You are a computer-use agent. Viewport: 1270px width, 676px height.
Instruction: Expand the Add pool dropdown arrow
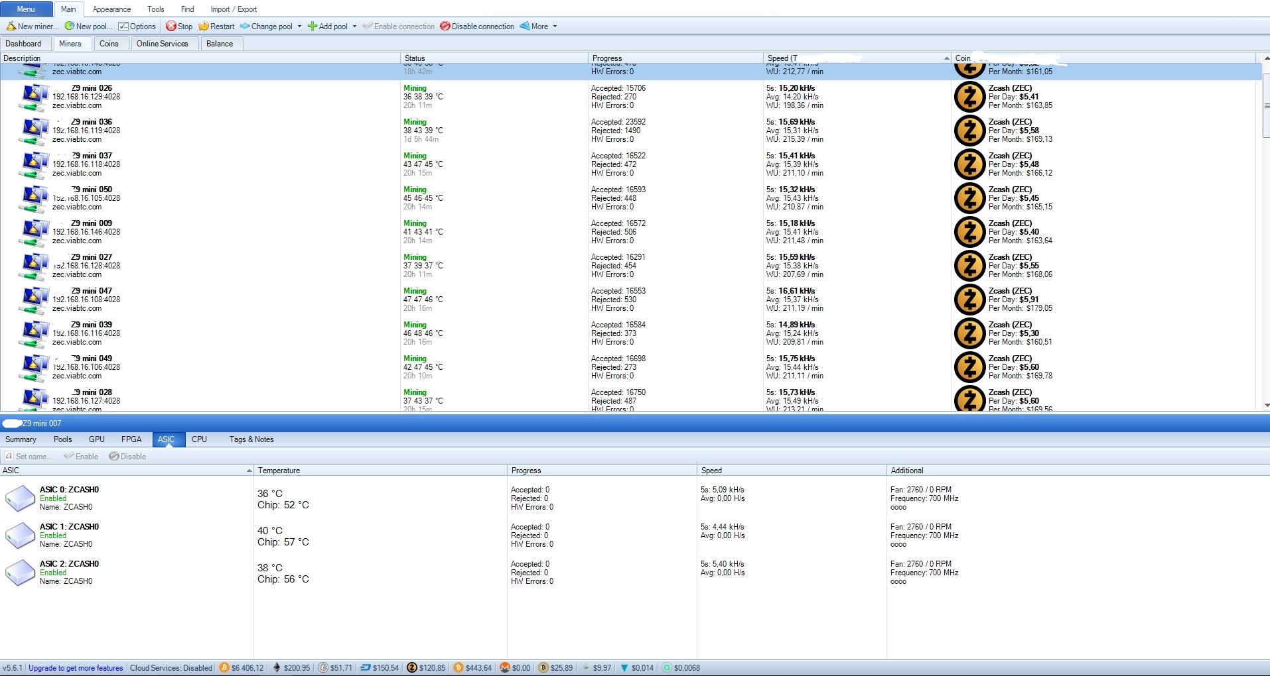[x=354, y=27]
